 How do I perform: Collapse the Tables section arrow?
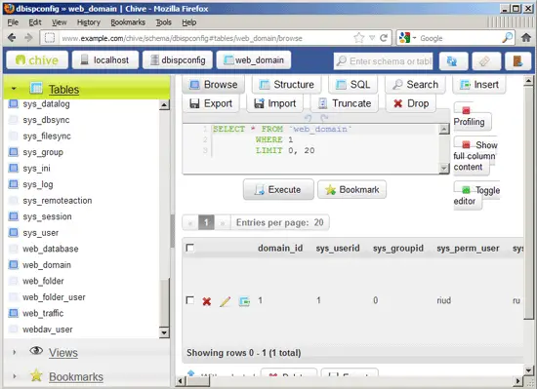point(14,89)
